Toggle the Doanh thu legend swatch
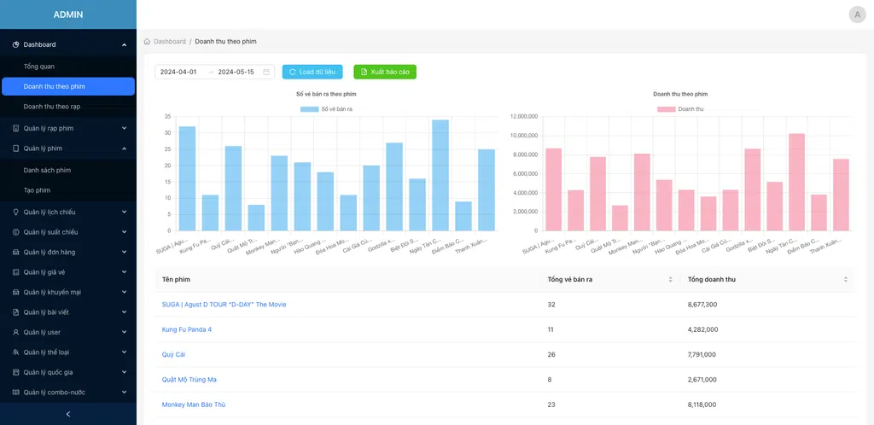This screenshot has height=425, width=874. [666, 109]
